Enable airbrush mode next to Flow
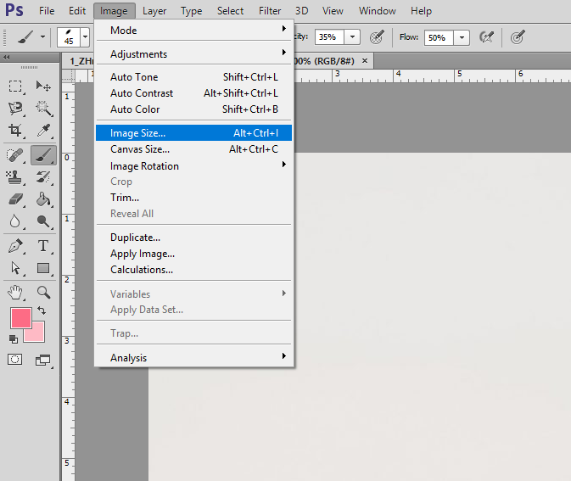571x481 pixels. point(487,37)
